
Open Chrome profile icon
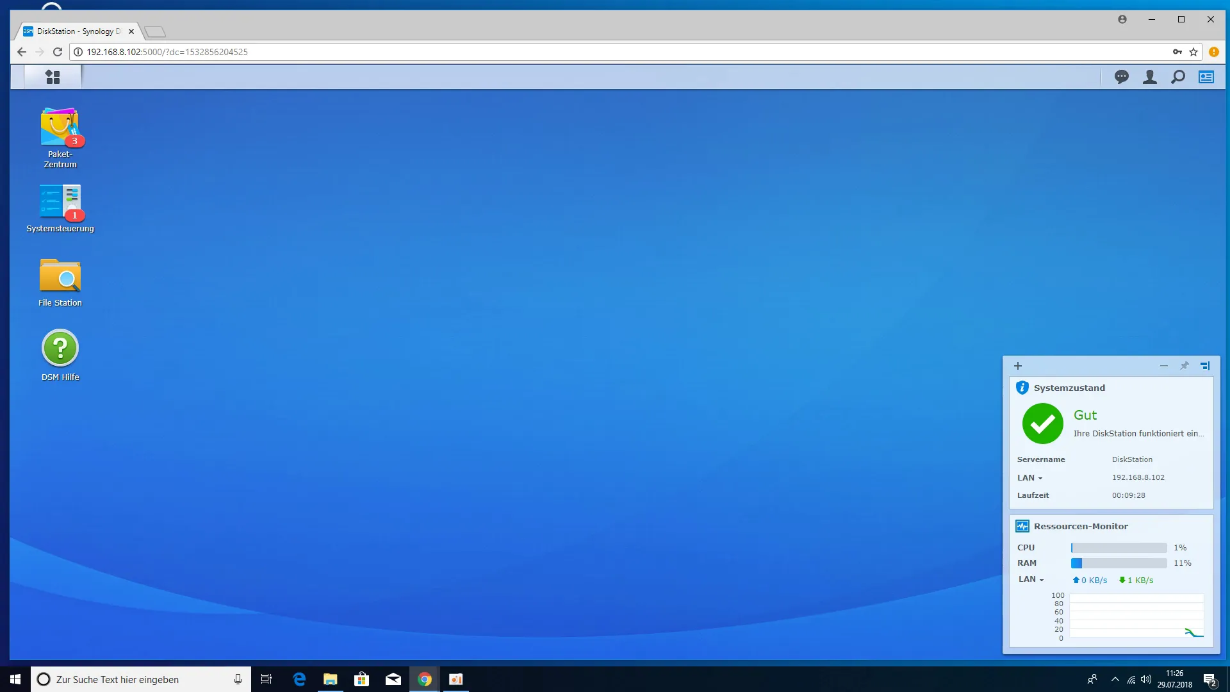pos(1122,19)
